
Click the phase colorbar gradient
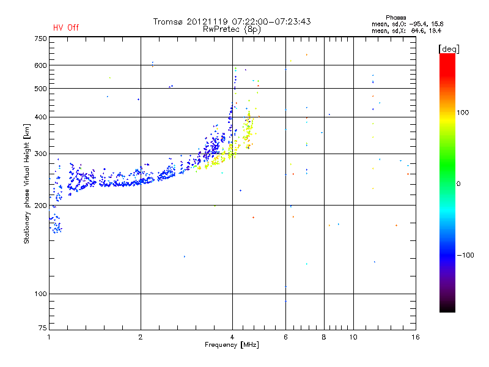point(447,182)
